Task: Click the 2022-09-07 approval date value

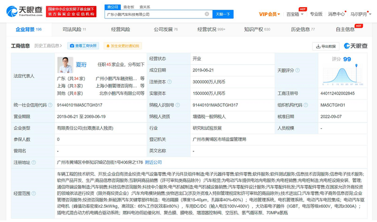Action: click(332, 117)
